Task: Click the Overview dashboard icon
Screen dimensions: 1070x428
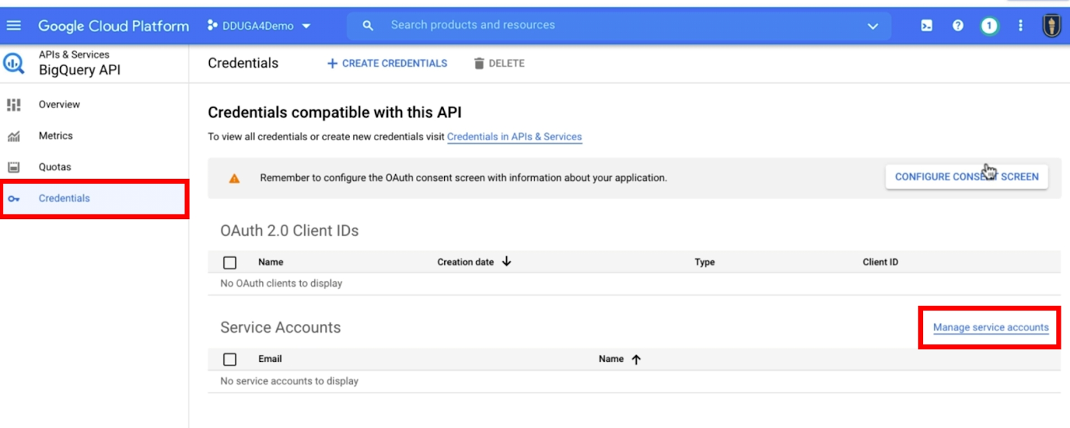Action: 14,105
